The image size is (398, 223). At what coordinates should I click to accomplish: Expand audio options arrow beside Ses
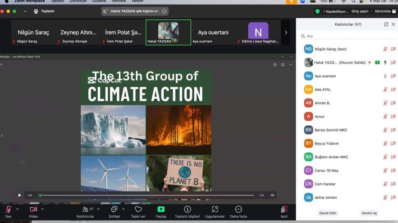(17, 209)
